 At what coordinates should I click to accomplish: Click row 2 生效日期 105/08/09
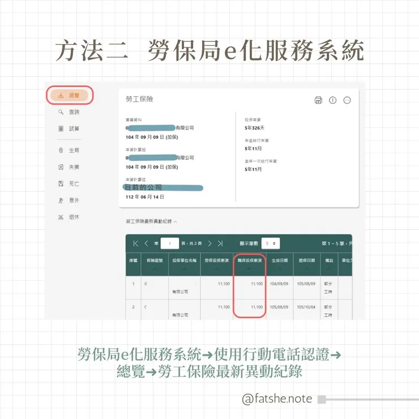[279, 307]
